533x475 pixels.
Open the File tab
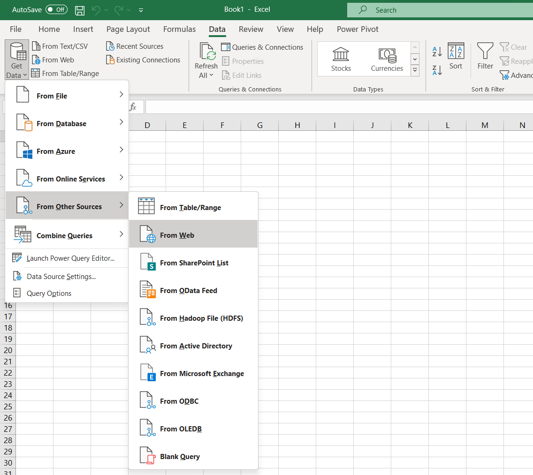click(15, 29)
